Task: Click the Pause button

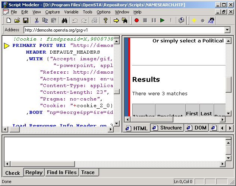Action: tap(154, 20)
